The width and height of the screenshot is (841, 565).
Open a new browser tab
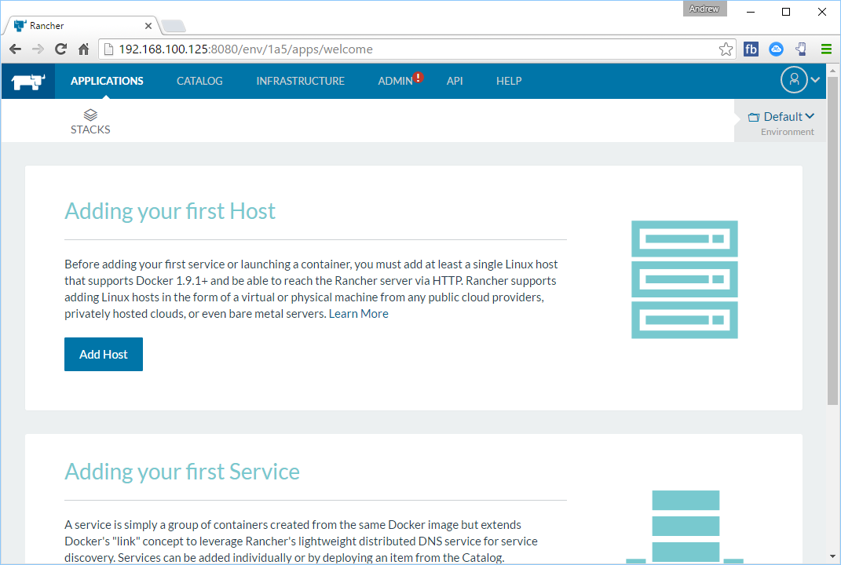click(x=173, y=26)
